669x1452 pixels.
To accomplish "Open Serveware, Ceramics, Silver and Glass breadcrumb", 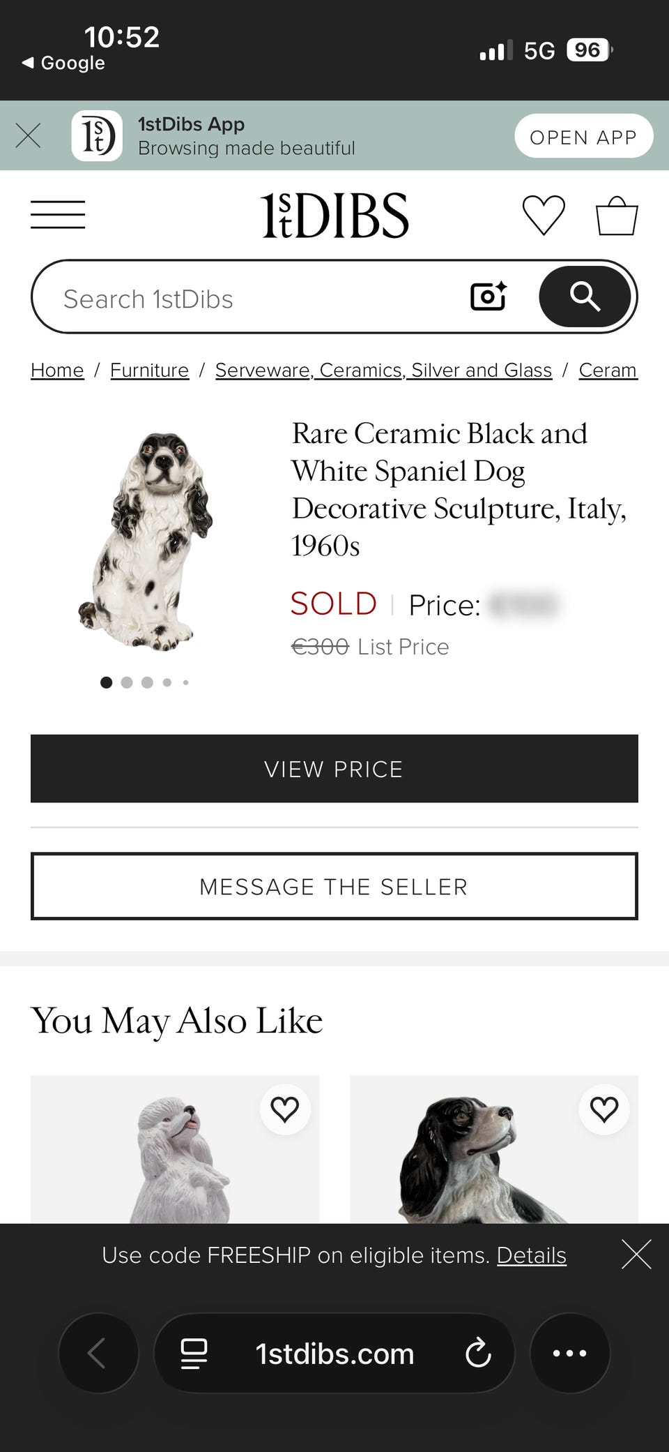I will pos(383,370).
